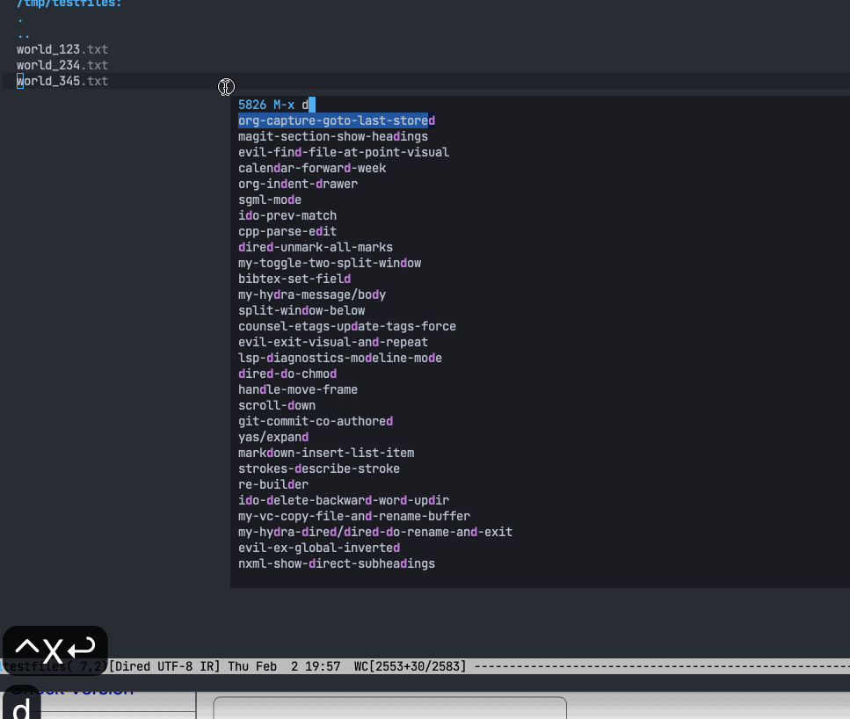Open world_234.txt in Dired
The width and height of the screenshot is (850, 719).
[x=62, y=65]
